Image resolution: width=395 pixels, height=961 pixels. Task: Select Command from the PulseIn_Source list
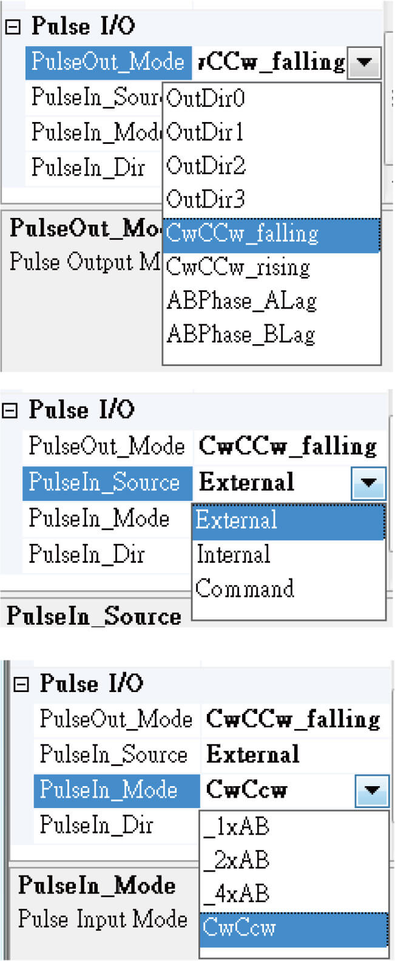click(238, 589)
